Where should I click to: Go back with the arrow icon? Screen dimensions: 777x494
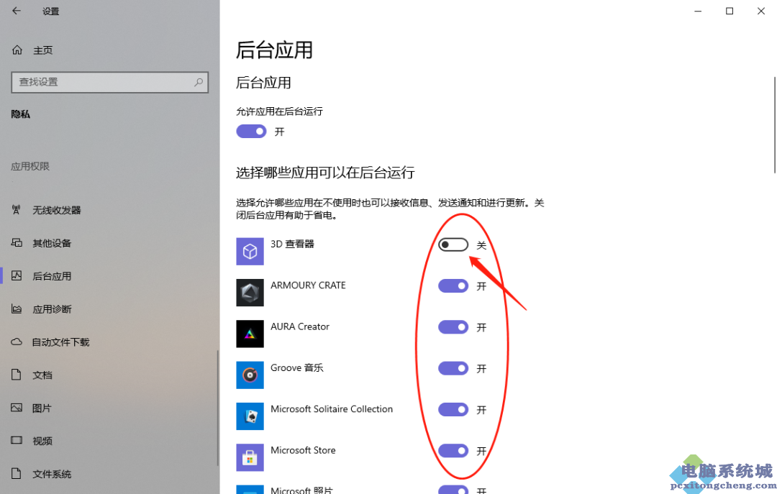pos(17,11)
